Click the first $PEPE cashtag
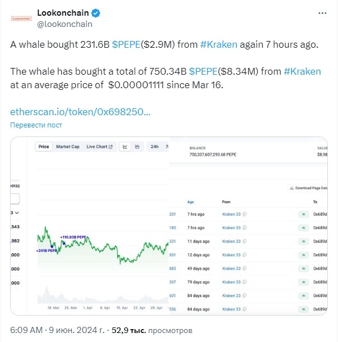The height and width of the screenshot is (342, 338). [x=126, y=44]
